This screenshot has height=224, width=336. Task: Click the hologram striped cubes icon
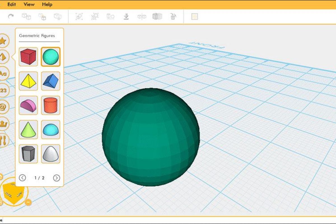(157, 17)
